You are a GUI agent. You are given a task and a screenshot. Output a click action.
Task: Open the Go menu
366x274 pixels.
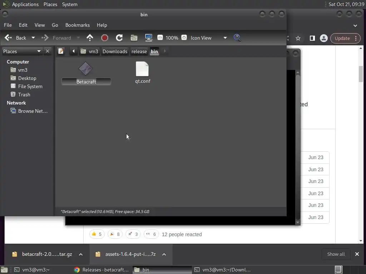click(x=55, y=25)
